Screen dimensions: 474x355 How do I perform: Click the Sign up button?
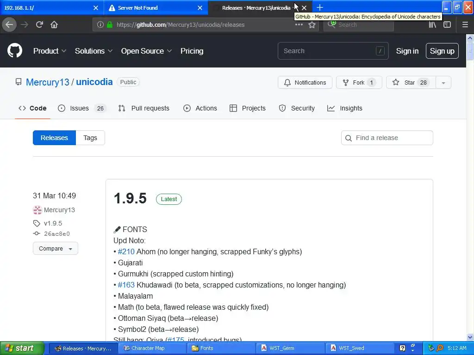[442, 51]
